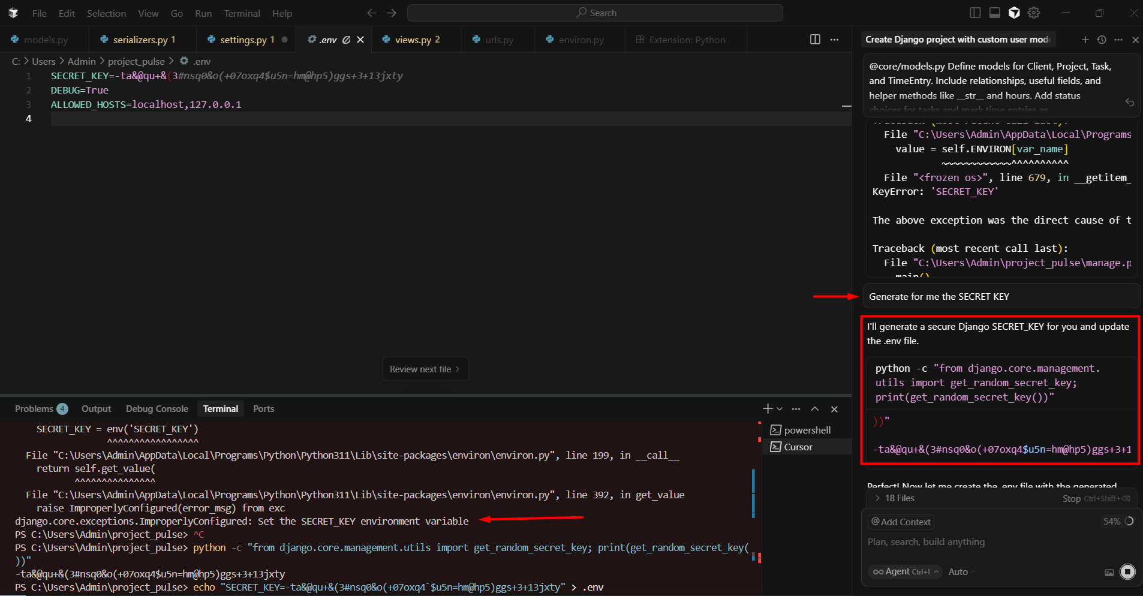This screenshot has width=1143, height=596.
Task: Open the Ports panel tab
Action: tap(263, 409)
